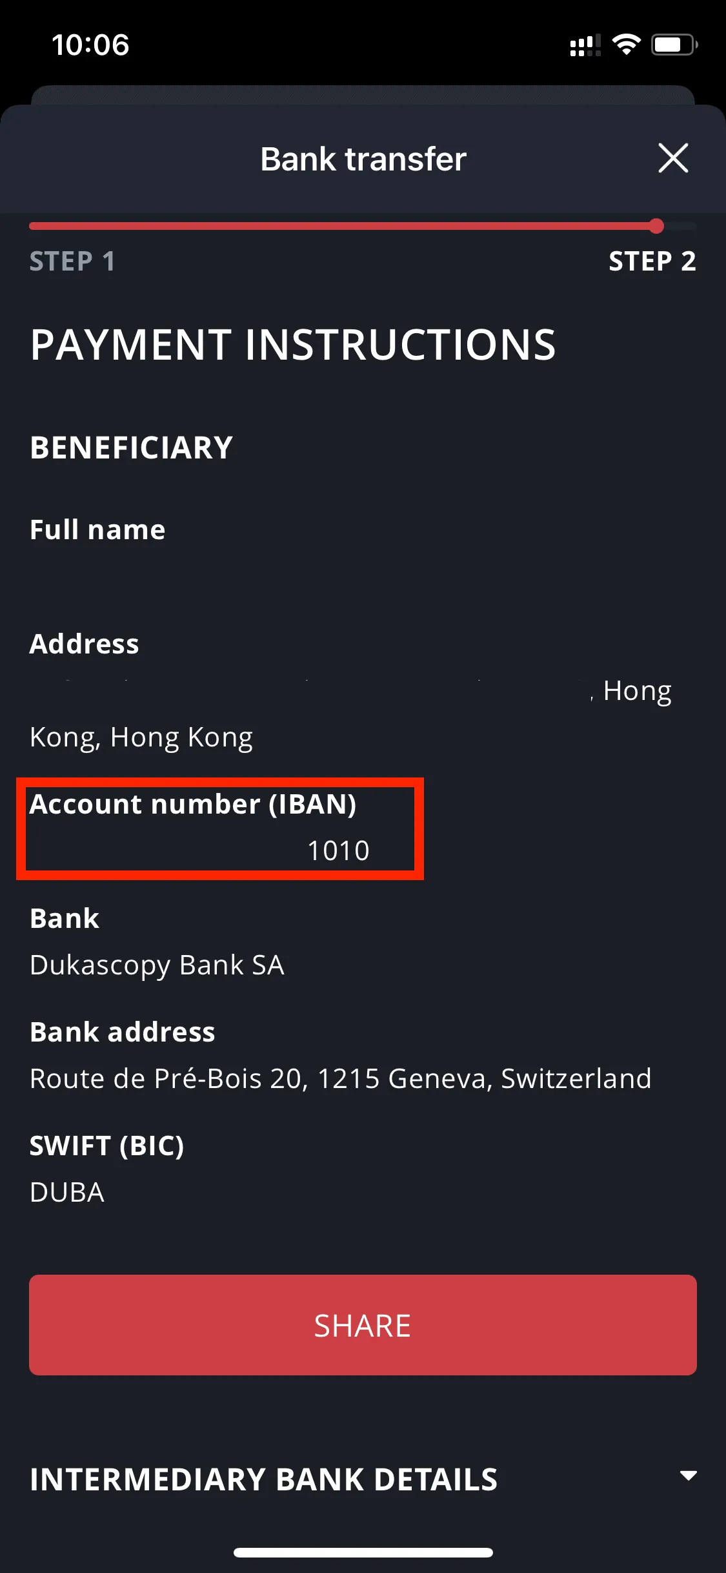Select the Dukascopy Bank SA text
The image size is (726, 1573).
click(157, 965)
